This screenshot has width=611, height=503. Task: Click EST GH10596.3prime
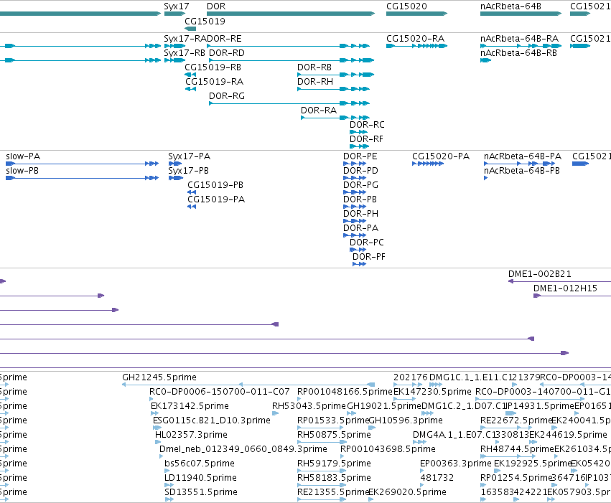point(406,421)
